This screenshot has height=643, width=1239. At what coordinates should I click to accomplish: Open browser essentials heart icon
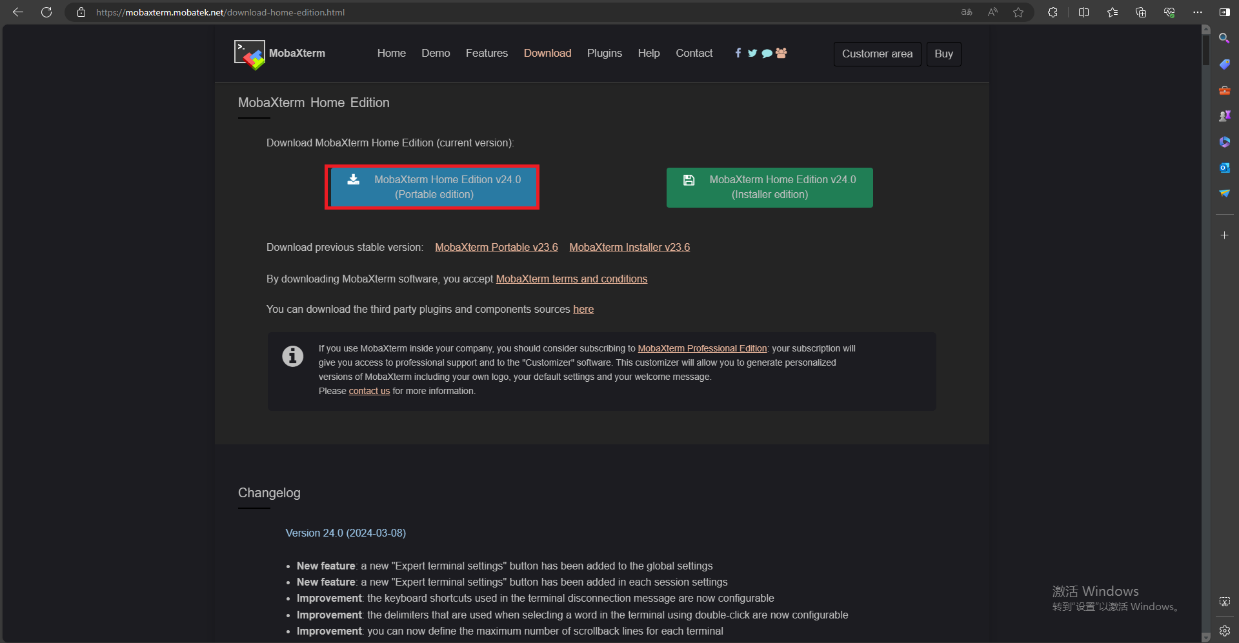[1169, 12]
